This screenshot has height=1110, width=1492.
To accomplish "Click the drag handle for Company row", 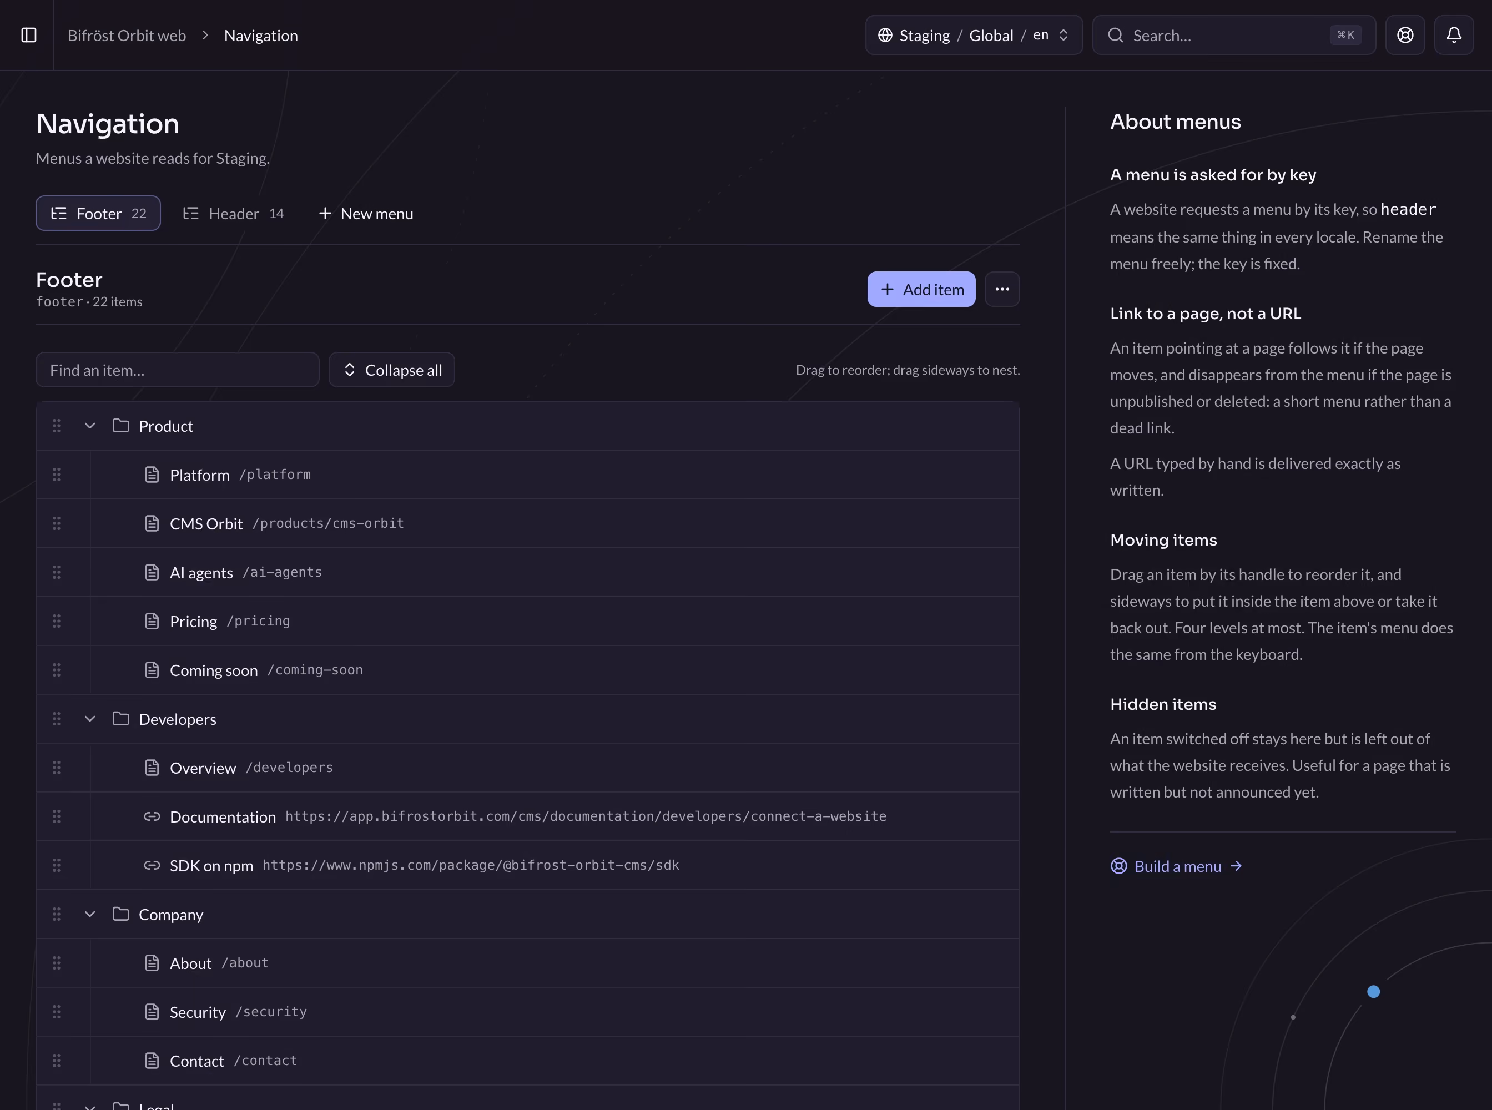I will pos(57,915).
